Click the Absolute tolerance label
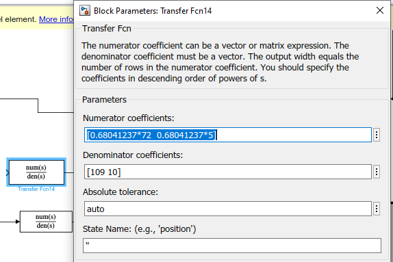 coord(121,192)
